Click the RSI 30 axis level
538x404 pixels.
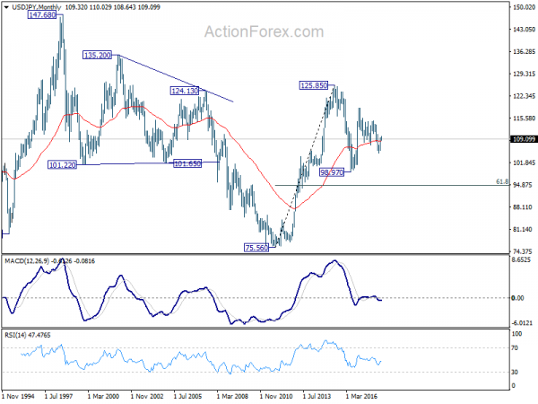point(515,372)
